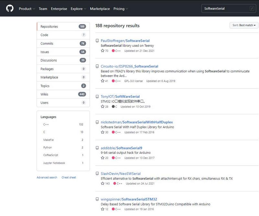This screenshot has height=216, width=259.
Task: Switch to Wikis search results
Action: (63, 94)
